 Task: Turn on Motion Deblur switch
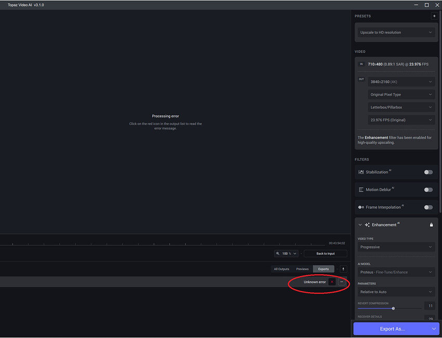coord(428,190)
